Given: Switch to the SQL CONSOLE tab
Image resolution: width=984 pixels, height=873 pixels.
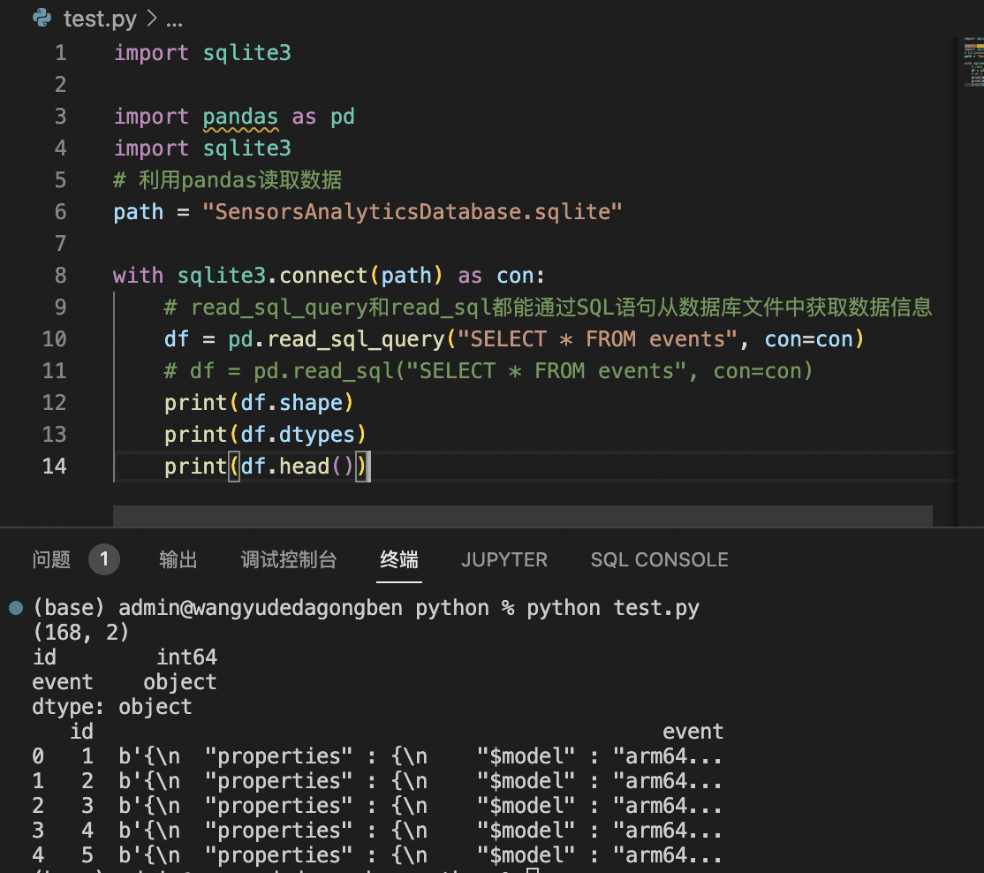Looking at the screenshot, I should [x=659, y=559].
